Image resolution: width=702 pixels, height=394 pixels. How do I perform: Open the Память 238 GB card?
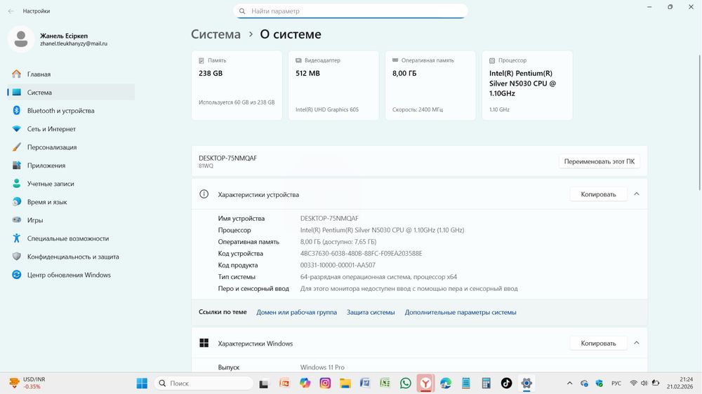click(237, 85)
